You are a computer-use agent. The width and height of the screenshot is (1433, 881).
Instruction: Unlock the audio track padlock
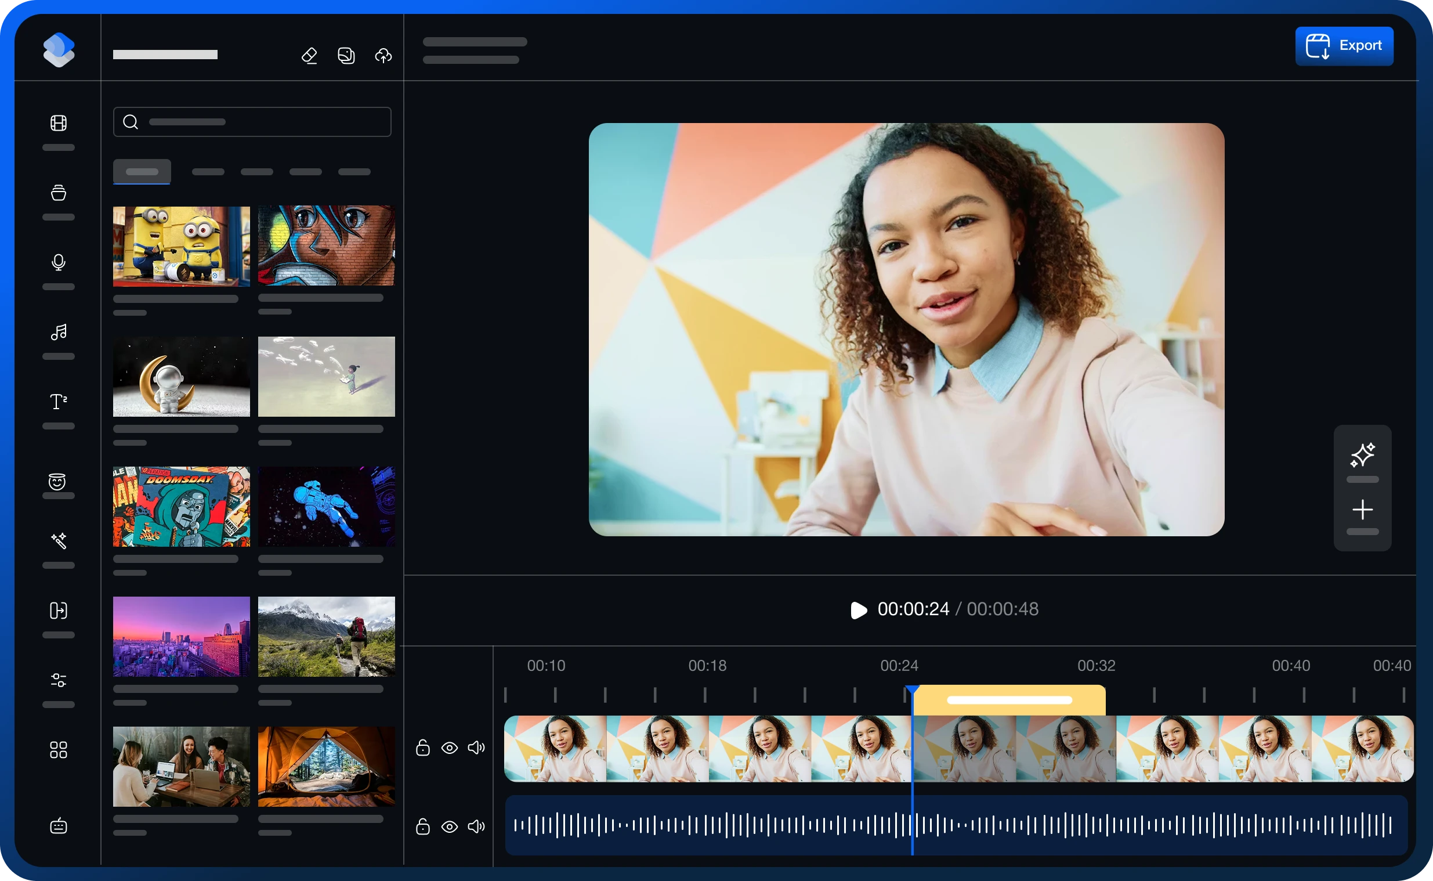coord(423,826)
